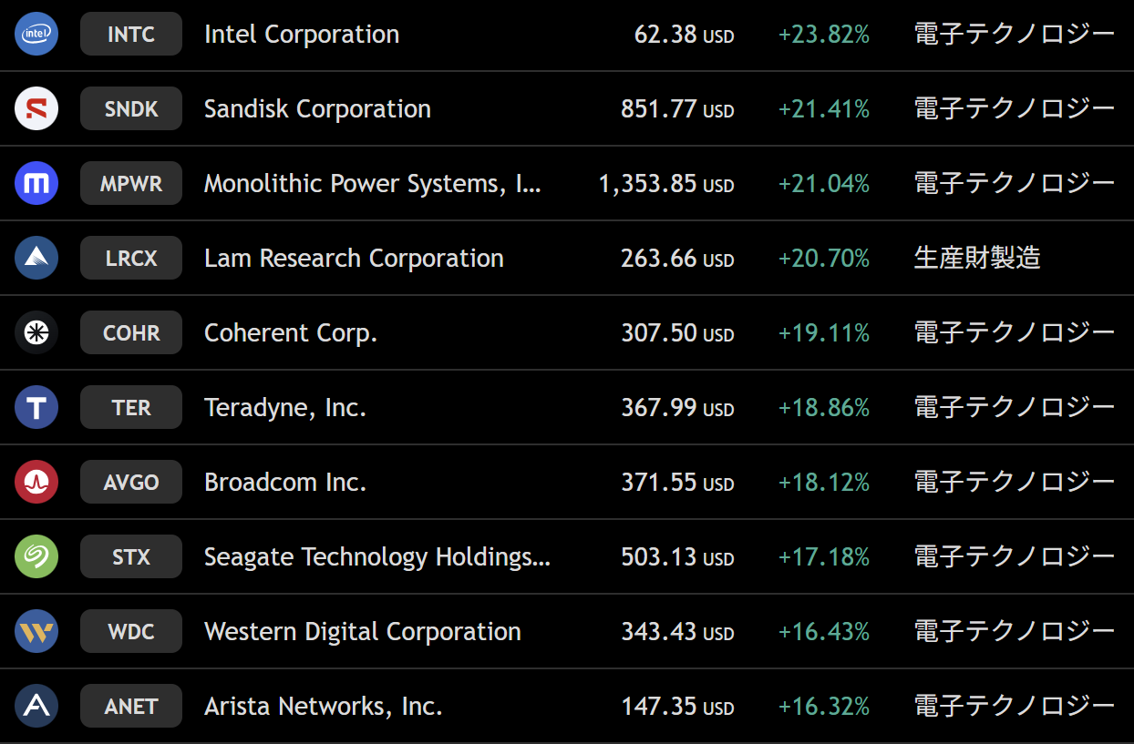Click the Teradyne T logo icon
This screenshot has height=744, width=1134.
click(36, 408)
